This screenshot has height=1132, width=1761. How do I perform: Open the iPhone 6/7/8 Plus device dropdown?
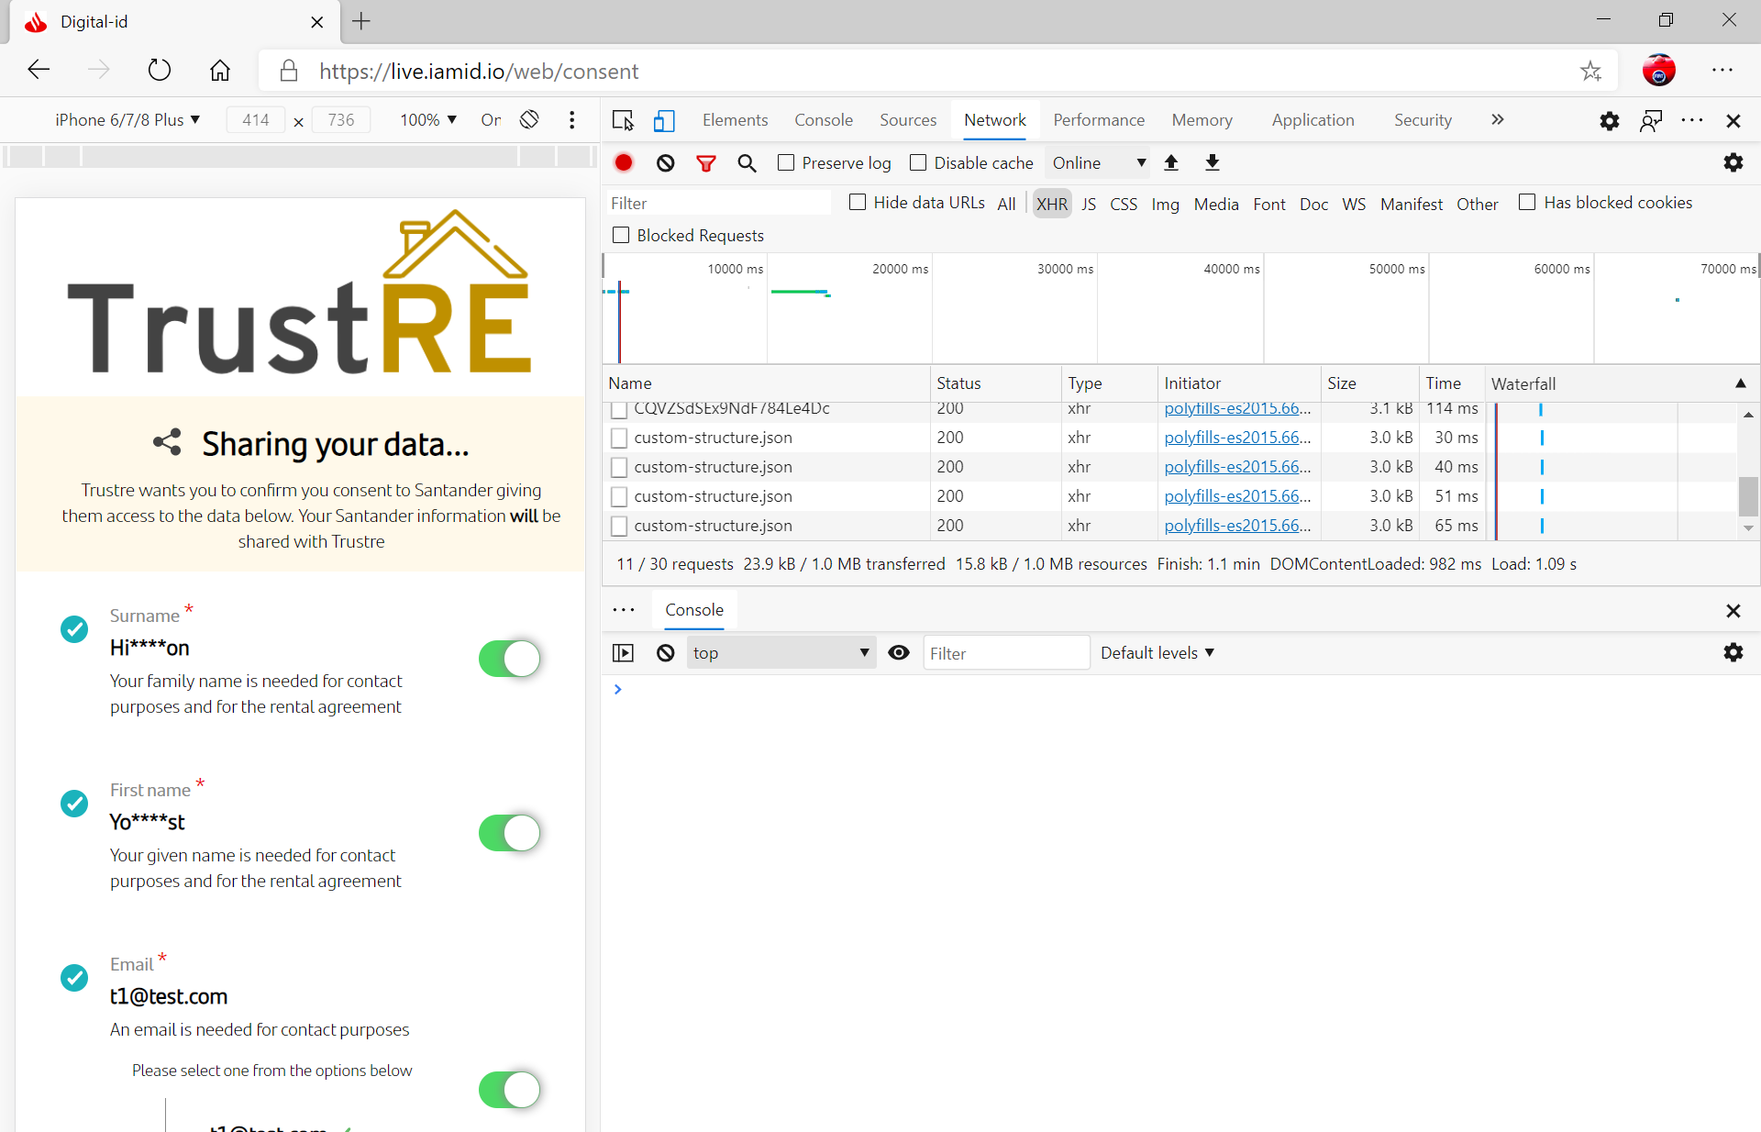(x=127, y=120)
